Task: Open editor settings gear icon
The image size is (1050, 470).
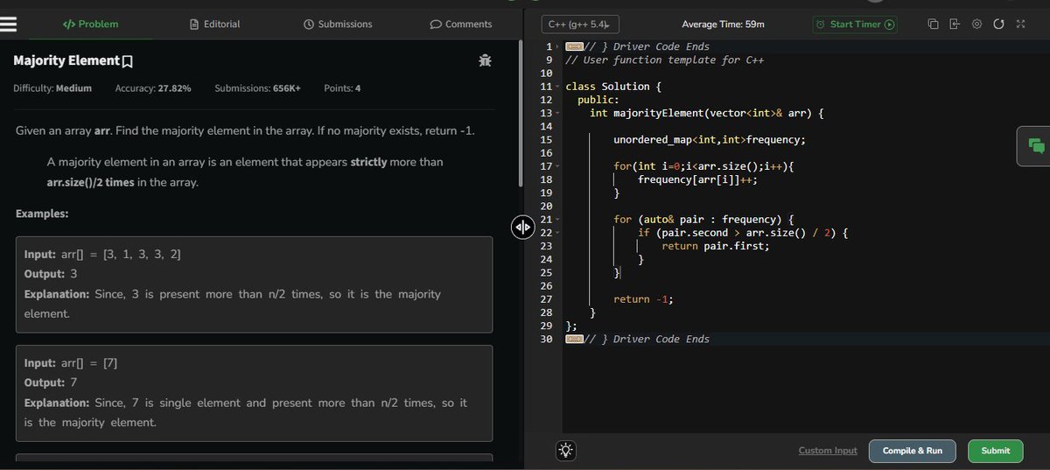Action: coord(977,24)
